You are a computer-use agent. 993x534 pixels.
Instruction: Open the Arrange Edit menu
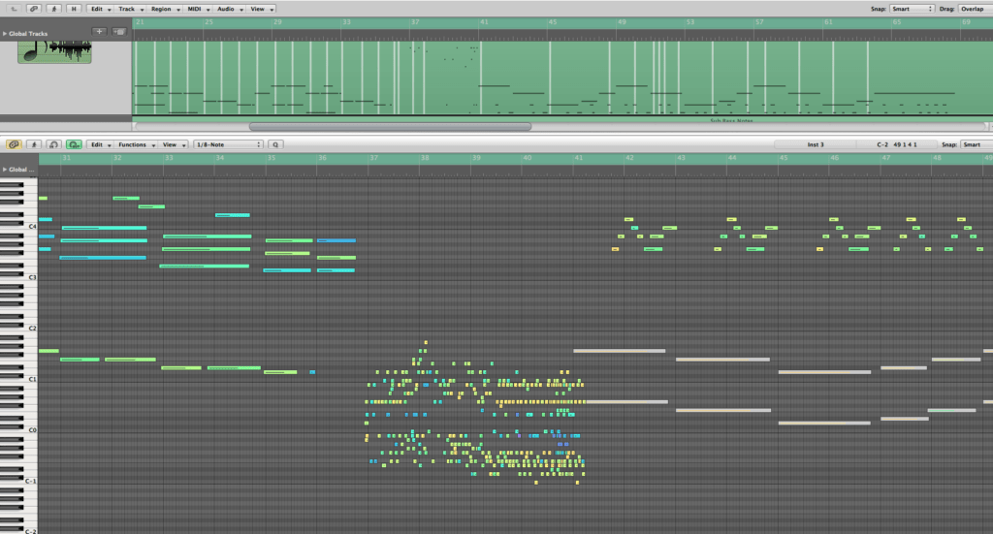point(100,9)
